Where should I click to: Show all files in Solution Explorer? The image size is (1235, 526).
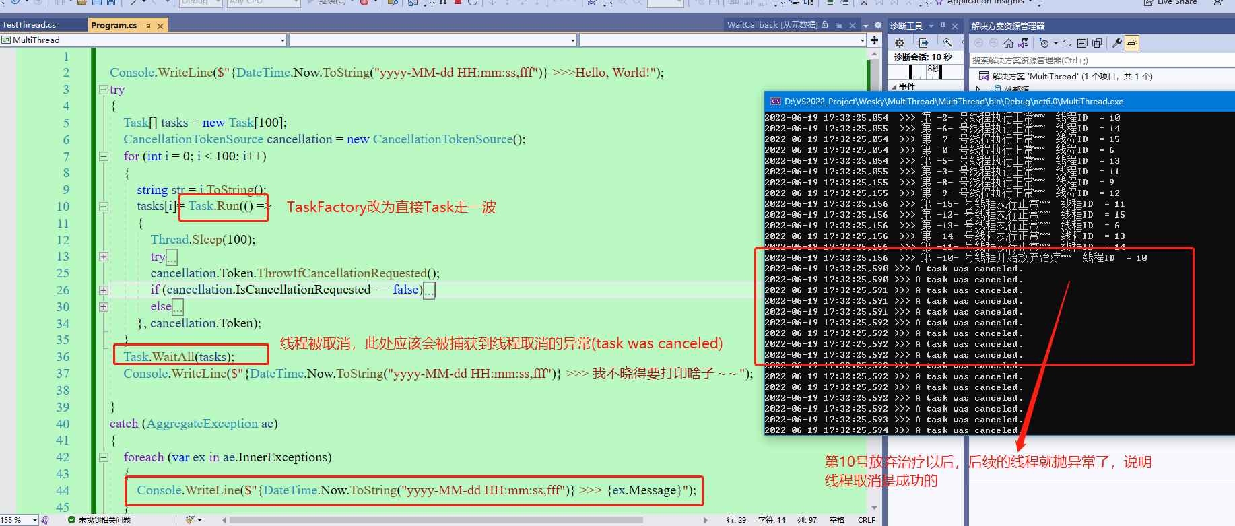coord(1097,43)
